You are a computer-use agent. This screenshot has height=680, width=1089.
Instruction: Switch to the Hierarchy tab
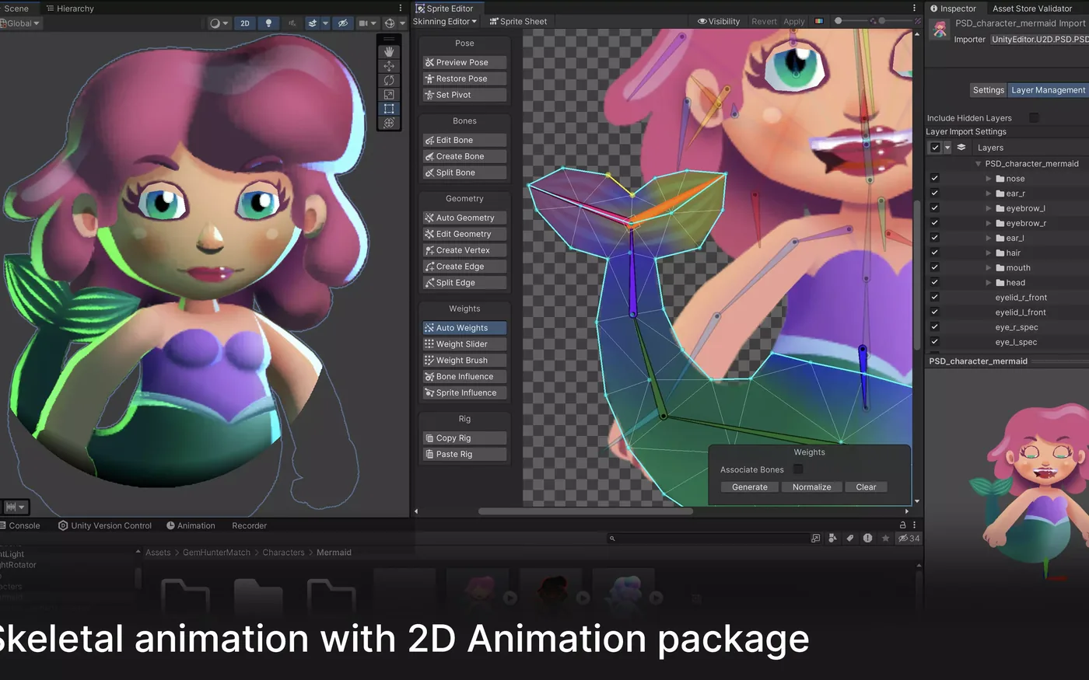pos(70,9)
